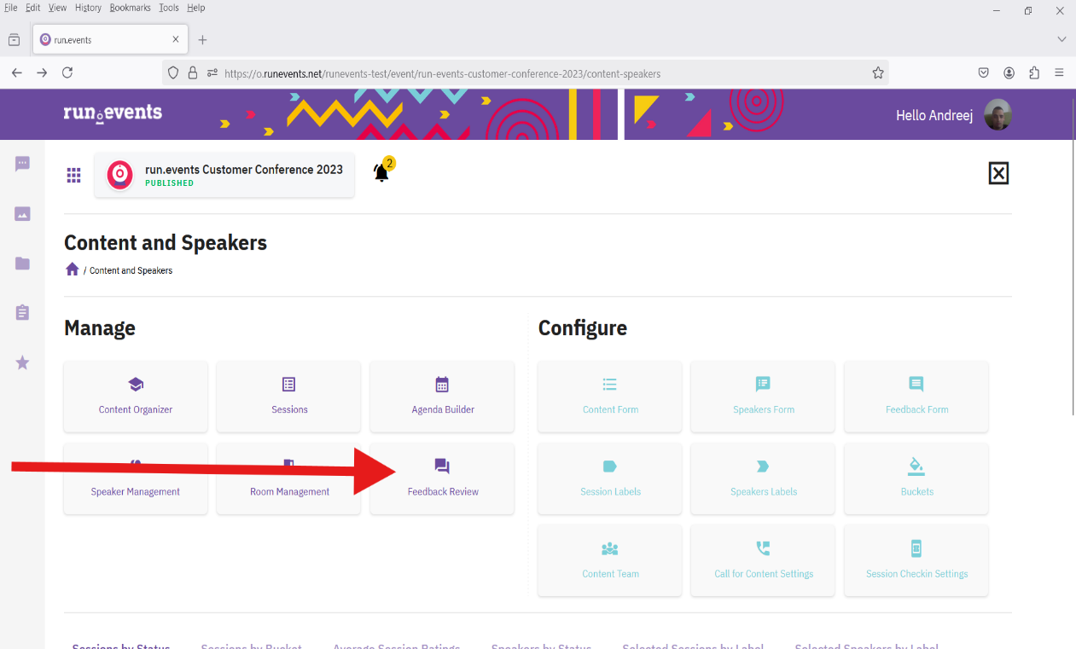The width and height of the screenshot is (1076, 649).
Task: Select the run.events Customer Conference 2023 event card
Action: [x=224, y=174]
